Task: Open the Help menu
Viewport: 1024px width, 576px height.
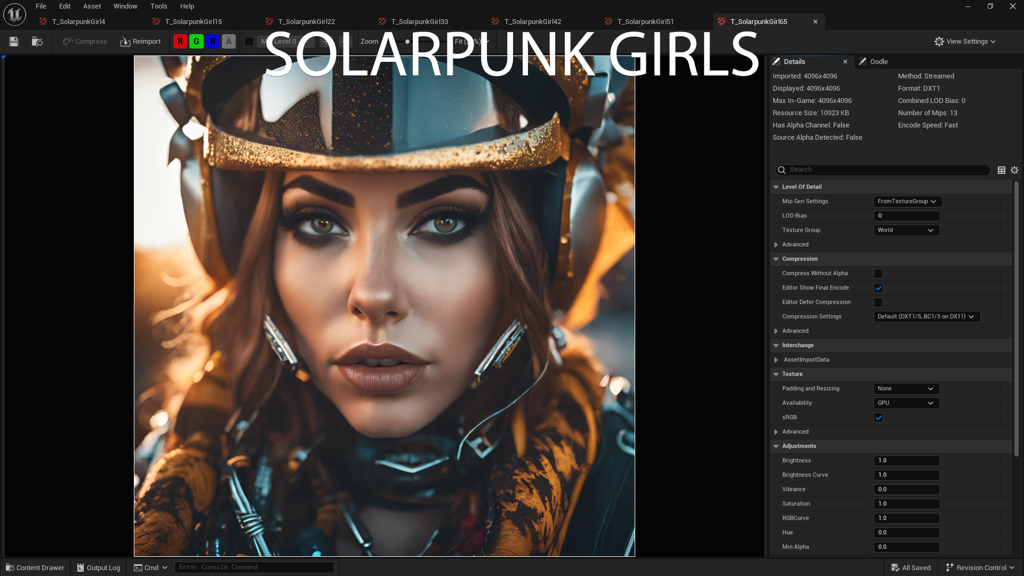Action: [187, 6]
